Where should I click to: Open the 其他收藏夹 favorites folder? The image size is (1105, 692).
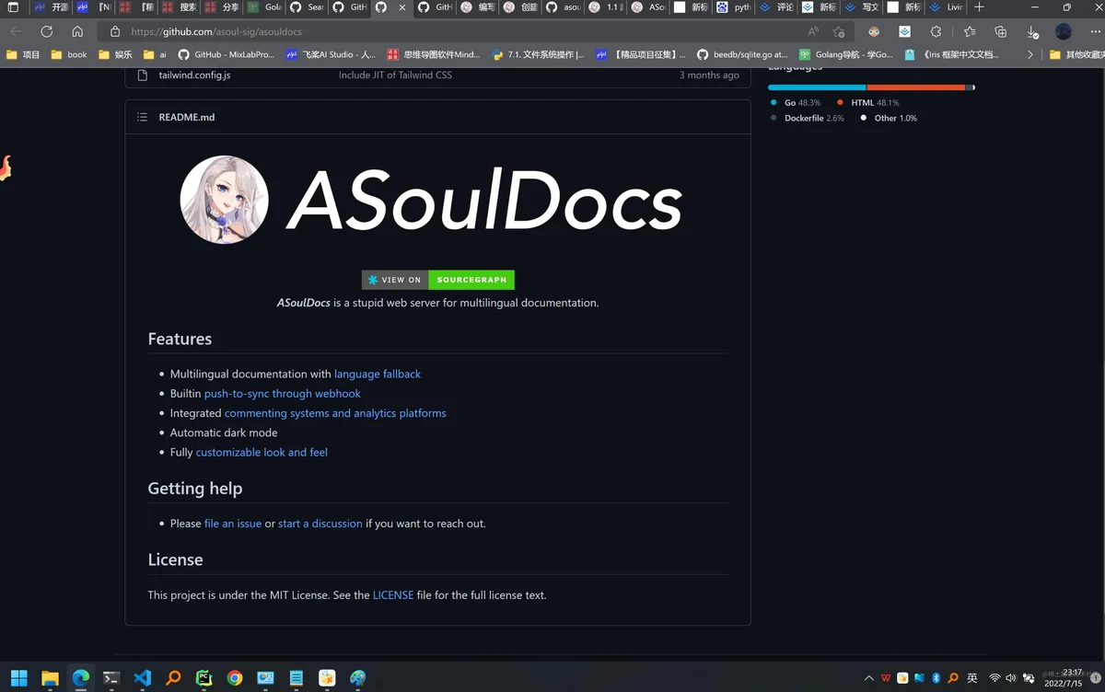coord(1076,54)
